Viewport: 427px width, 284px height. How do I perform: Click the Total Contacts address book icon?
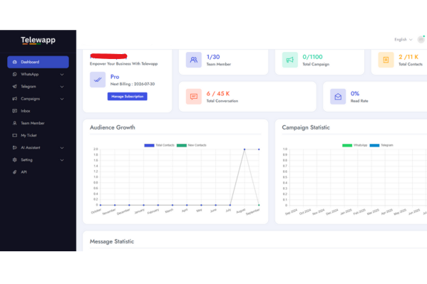point(386,60)
